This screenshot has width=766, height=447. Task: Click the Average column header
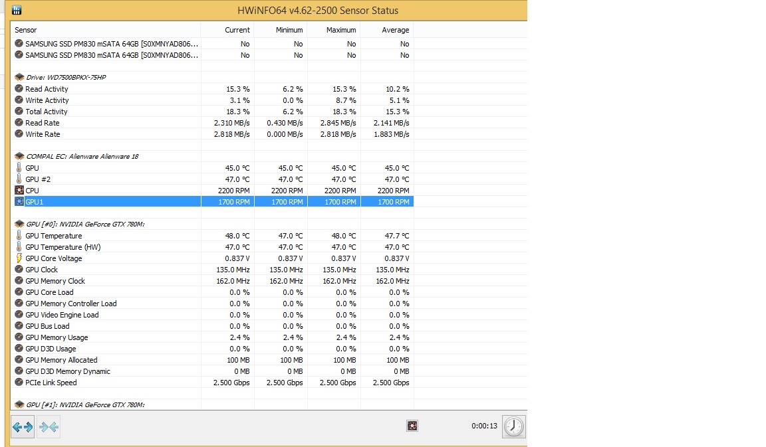tap(388, 30)
